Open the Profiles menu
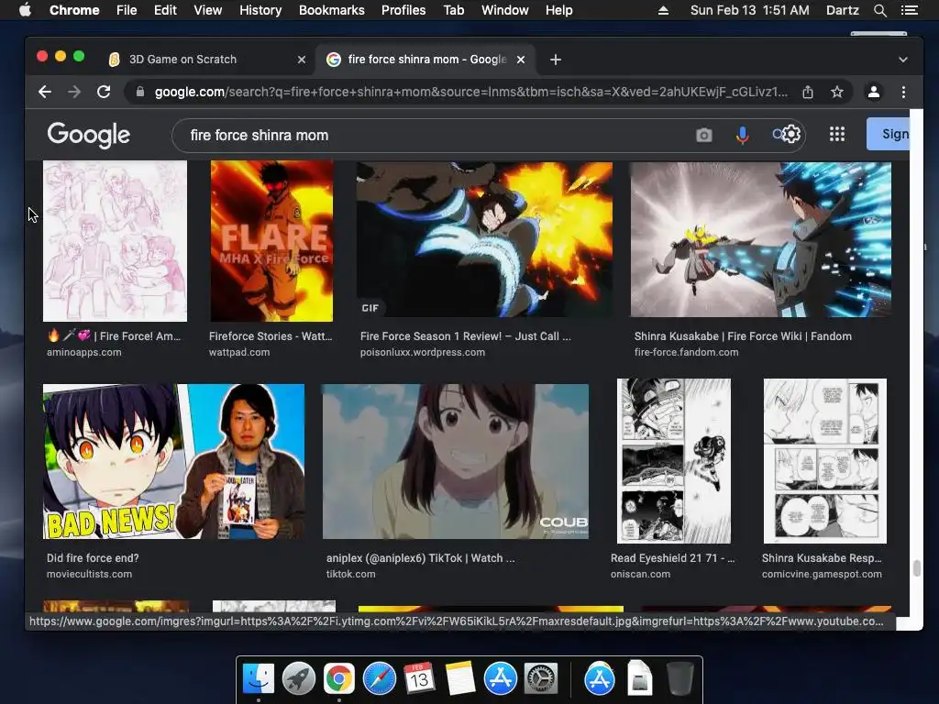The height and width of the screenshot is (704, 939). click(x=403, y=10)
